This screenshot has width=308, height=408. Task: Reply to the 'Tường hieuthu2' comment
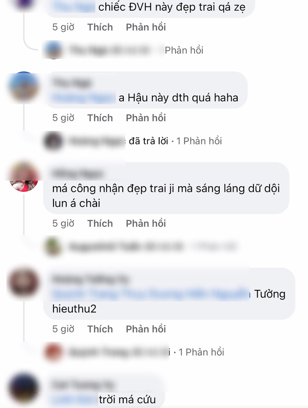point(146,329)
